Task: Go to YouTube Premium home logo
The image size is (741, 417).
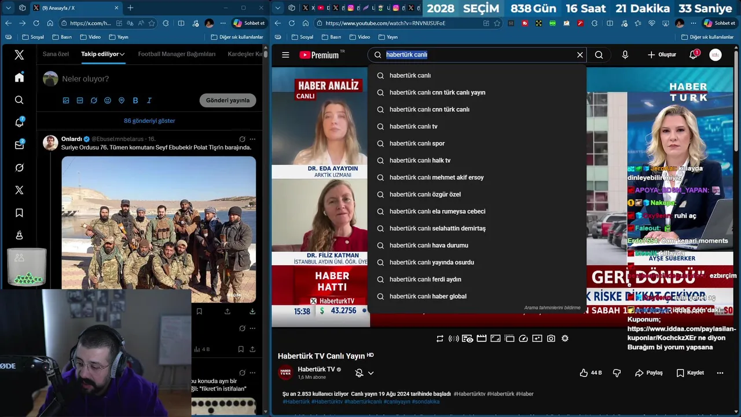Action: 319,55
